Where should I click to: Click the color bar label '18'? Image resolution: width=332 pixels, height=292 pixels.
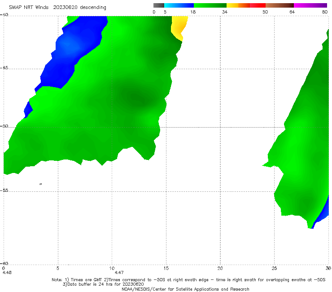tap(193, 12)
